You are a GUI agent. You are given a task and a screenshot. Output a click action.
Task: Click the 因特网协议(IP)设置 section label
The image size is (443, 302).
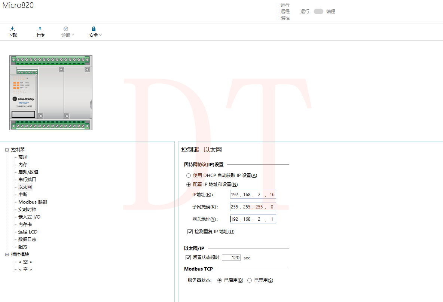(204, 164)
